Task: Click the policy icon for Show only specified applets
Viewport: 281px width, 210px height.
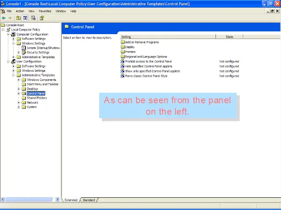Action: 122,71
